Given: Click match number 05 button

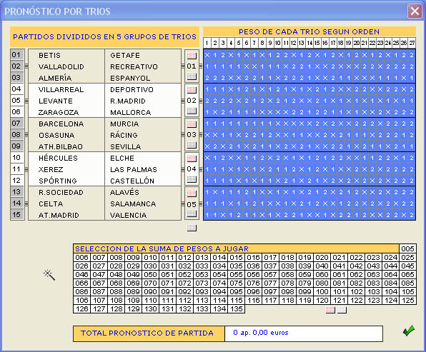Looking at the screenshot, I should coord(16,101).
